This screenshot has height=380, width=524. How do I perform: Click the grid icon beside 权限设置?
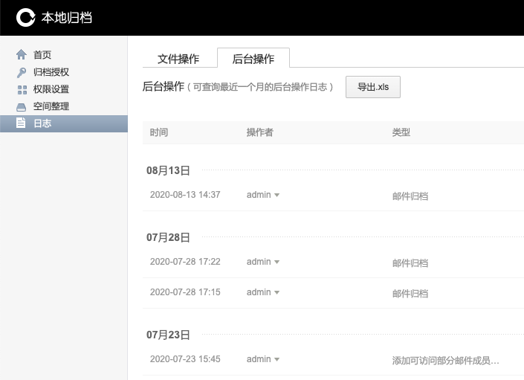pyautogui.click(x=21, y=90)
